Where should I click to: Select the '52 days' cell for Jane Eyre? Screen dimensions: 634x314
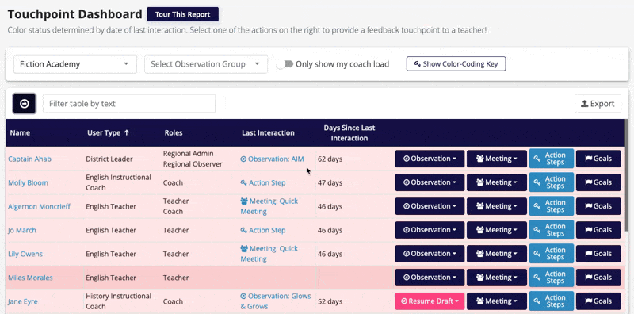click(330, 301)
